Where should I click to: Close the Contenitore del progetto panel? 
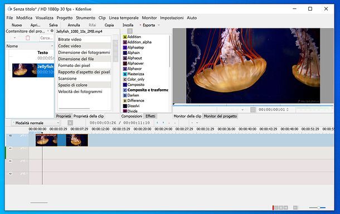pos(52,31)
